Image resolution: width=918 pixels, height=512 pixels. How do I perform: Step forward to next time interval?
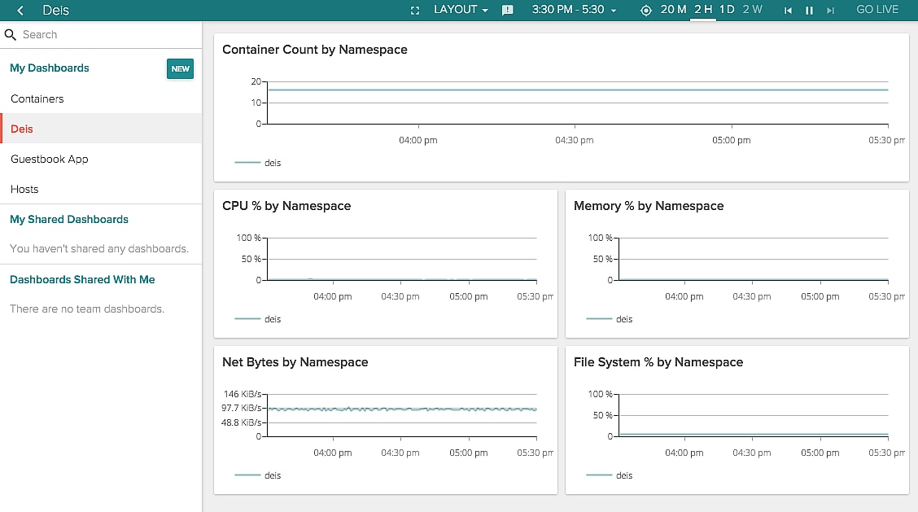pyautogui.click(x=830, y=11)
